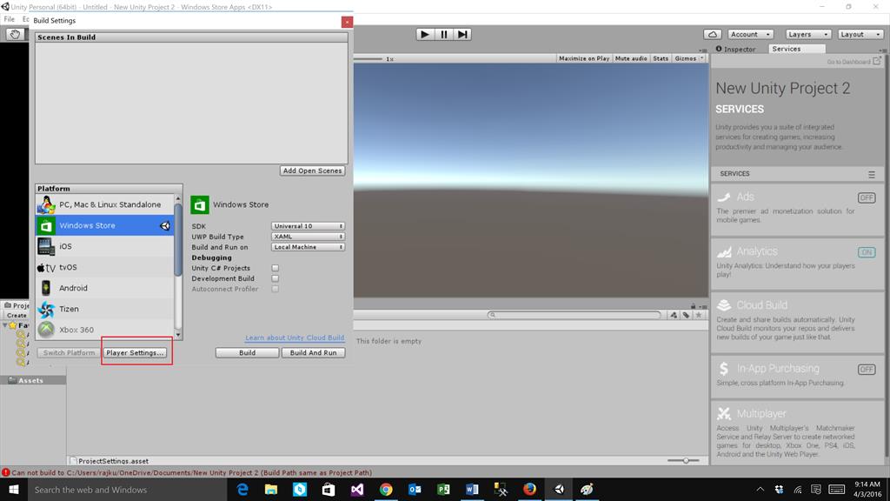
Task: Click the Build And Run button
Action: click(x=313, y=353)
